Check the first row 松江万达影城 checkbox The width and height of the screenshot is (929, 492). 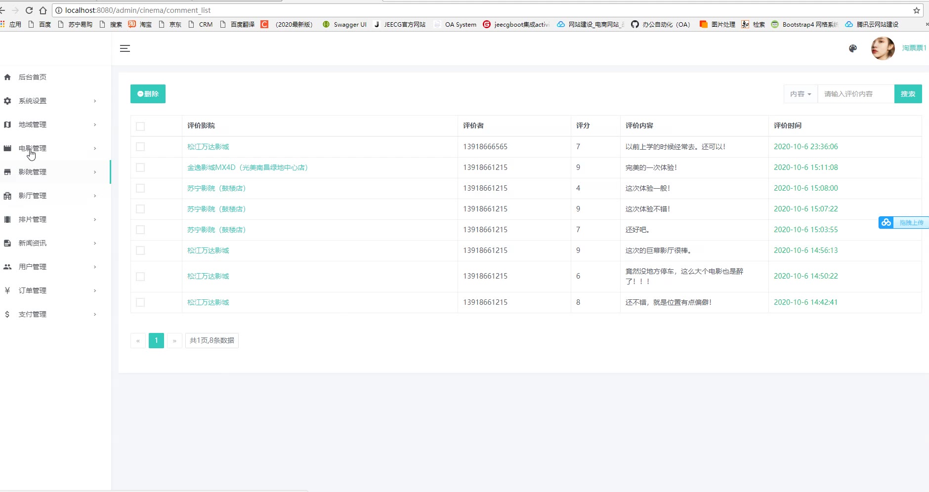tap(140, 147)
